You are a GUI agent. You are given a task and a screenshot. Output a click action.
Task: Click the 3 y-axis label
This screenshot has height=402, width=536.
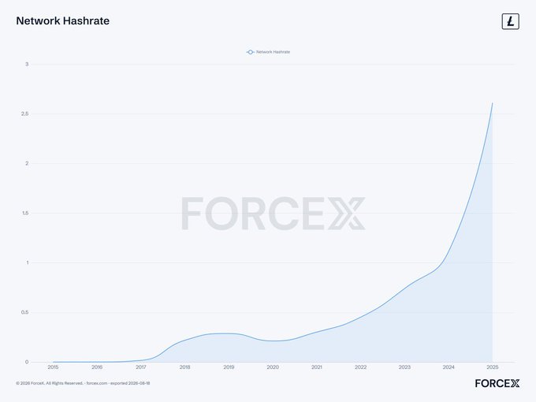[x=27, y=65]
